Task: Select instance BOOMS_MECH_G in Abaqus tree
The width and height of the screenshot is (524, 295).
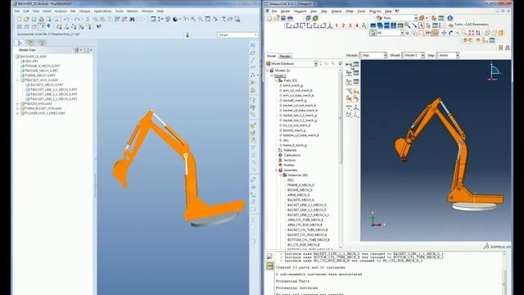Action: (x=300, y=189)
